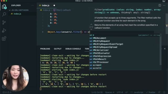Viewport: 168px width, 94px height.
Task: Open the Run and Debug view
Action: tap(4, 31)
